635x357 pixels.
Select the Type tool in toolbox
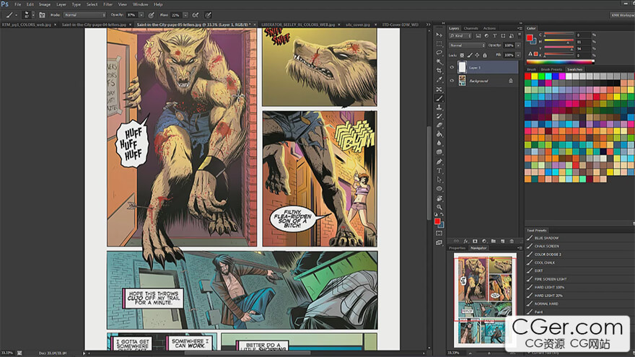pyautogui.click(x=439, y=171)
